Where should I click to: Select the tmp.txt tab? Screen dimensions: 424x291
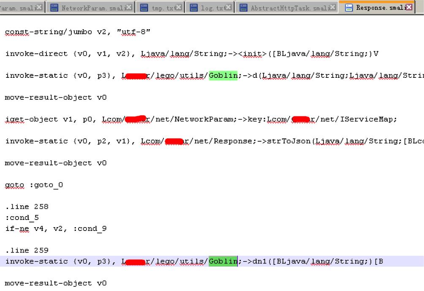point(163,8)
